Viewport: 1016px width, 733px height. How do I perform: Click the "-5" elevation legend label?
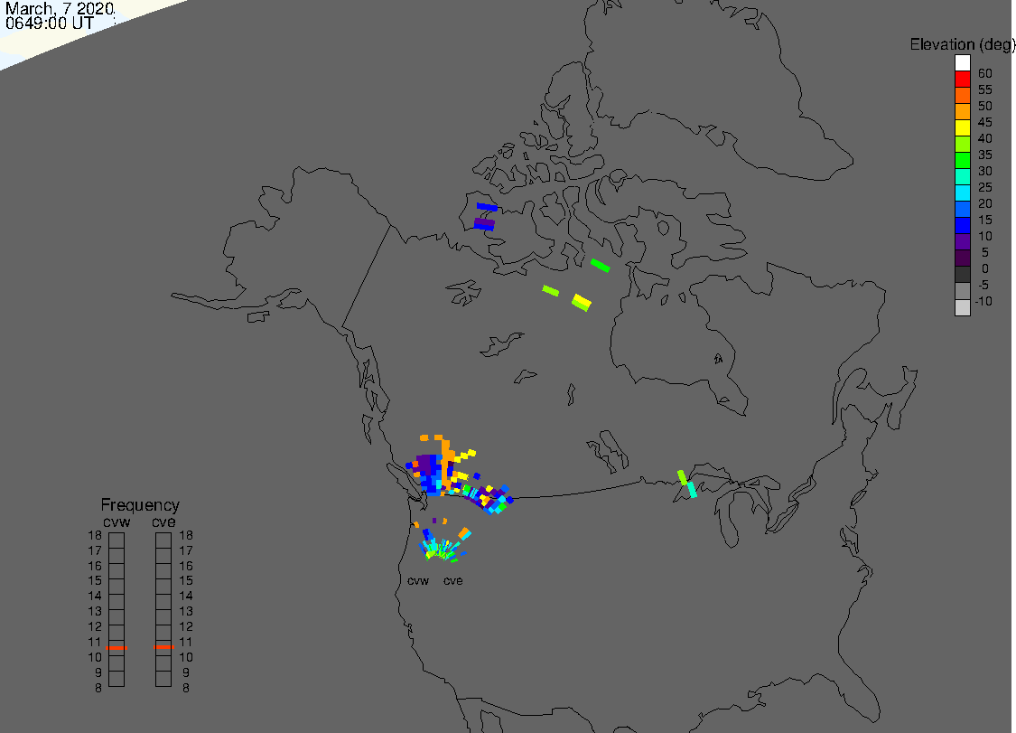[x=983, y=285]
